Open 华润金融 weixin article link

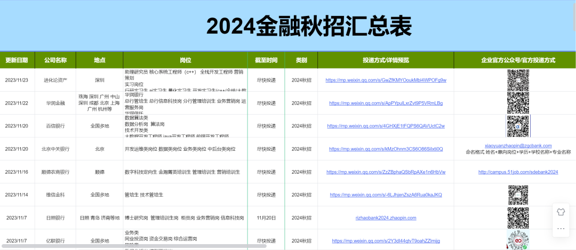click(x=386, y=103)
